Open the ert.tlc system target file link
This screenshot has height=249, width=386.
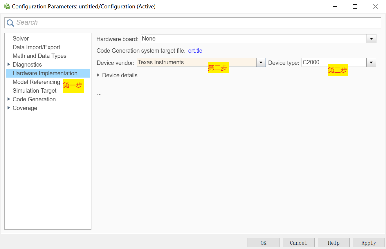(x=195, y=51)
